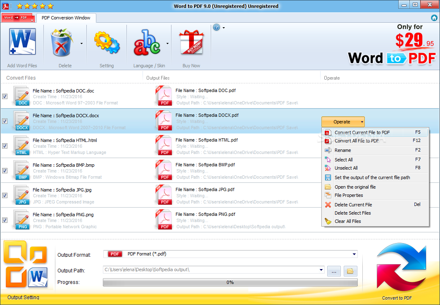Click the Delete recycle bin icon

tap(62, 43)
